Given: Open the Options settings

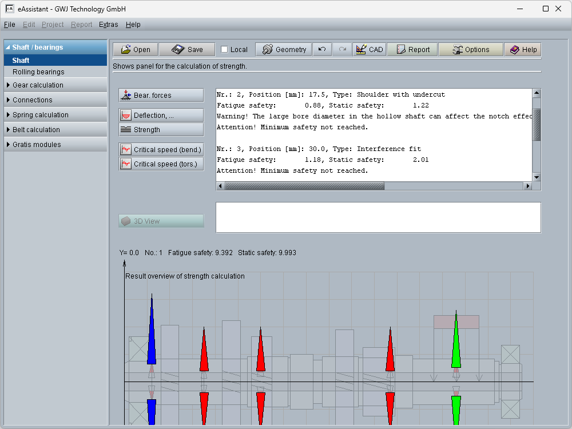Looking at the screenshot, I should click(x=471, y=50).
